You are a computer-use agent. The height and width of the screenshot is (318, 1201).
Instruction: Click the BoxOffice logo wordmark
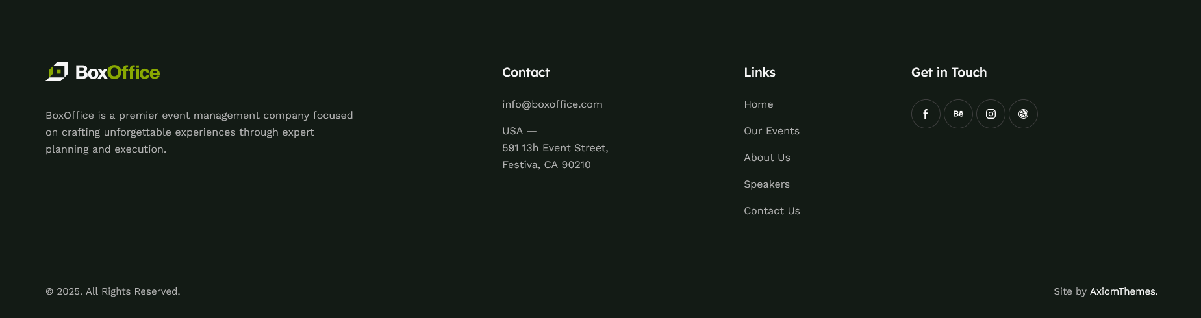pos(118,72)
